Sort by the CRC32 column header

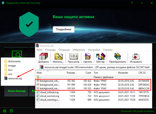point(144,73)
